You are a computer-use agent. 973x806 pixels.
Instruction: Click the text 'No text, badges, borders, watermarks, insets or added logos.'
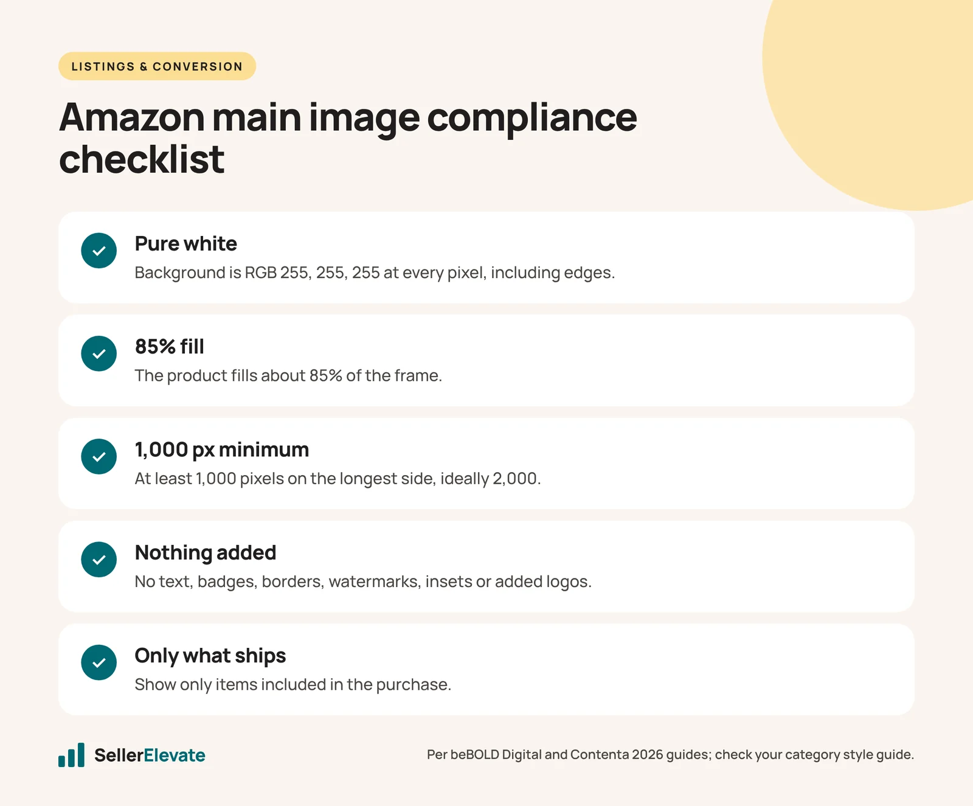point(363,582)
